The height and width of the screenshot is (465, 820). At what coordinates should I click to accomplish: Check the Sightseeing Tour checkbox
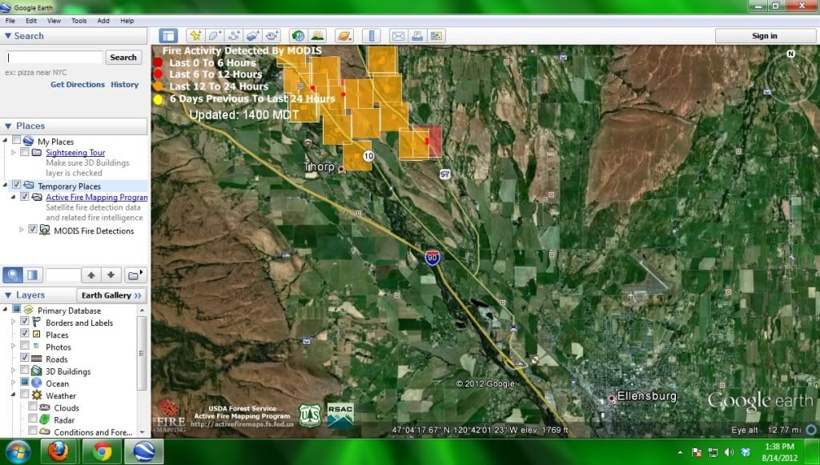click(25, 152)
